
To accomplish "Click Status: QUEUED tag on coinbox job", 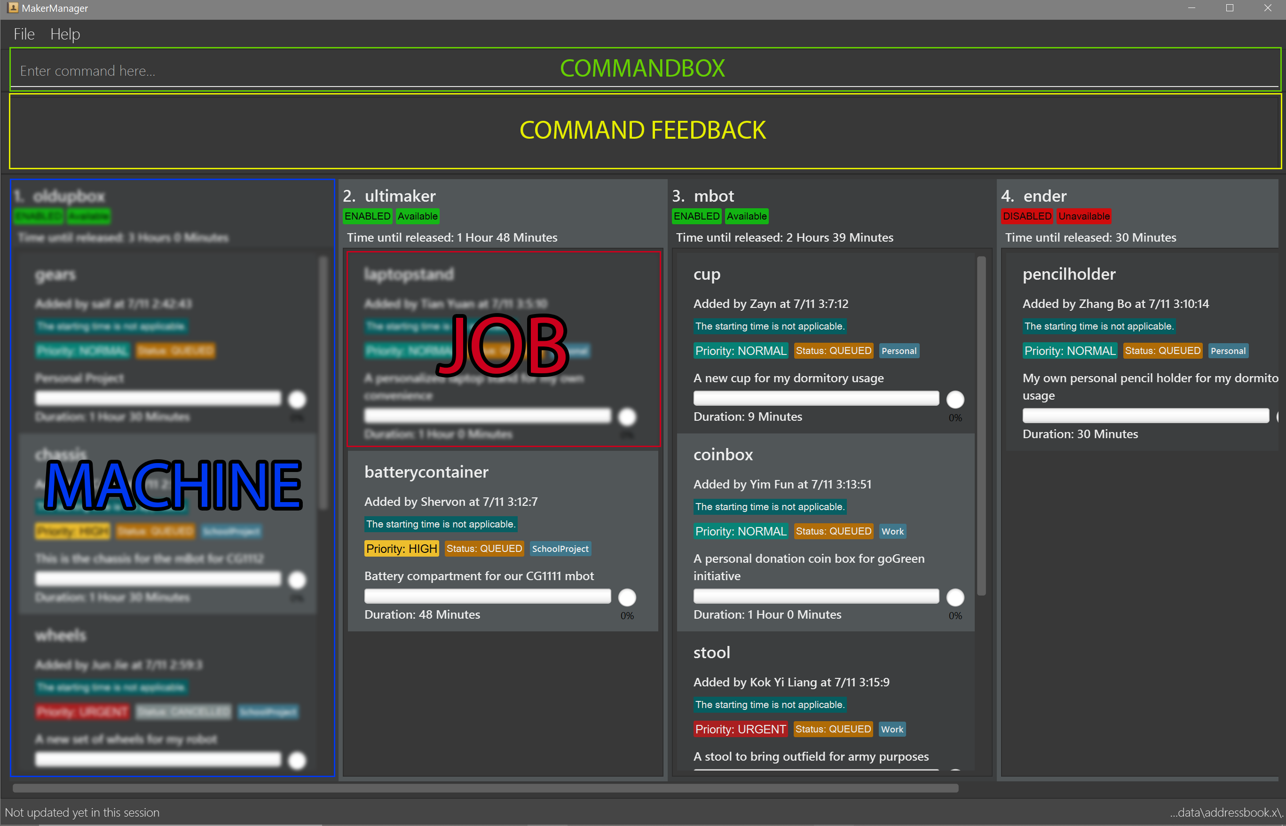I will click(x=833, y=532).
